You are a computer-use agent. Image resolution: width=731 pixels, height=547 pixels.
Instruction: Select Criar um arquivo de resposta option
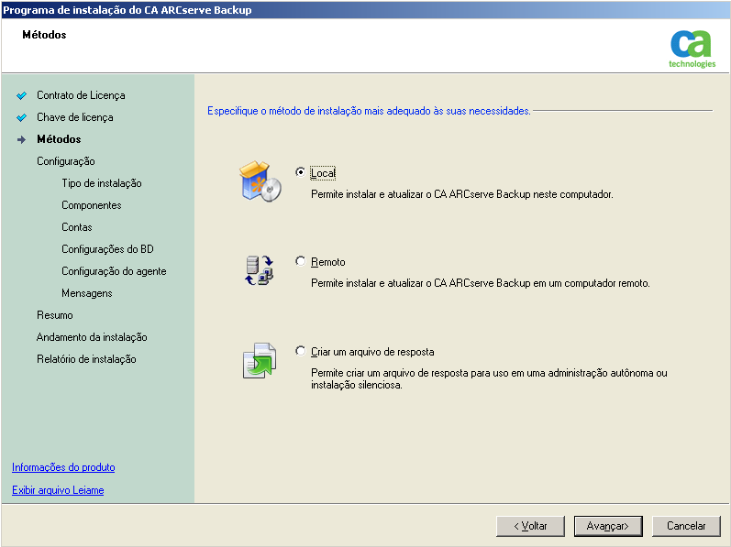point(301,352)
